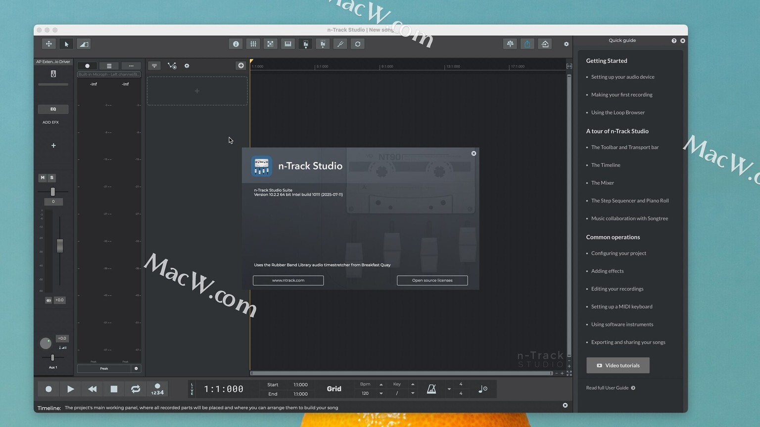The height and width of the screenshot is (427, 760).
Task: Close the Quick guide panel
Action: [683, 41]
